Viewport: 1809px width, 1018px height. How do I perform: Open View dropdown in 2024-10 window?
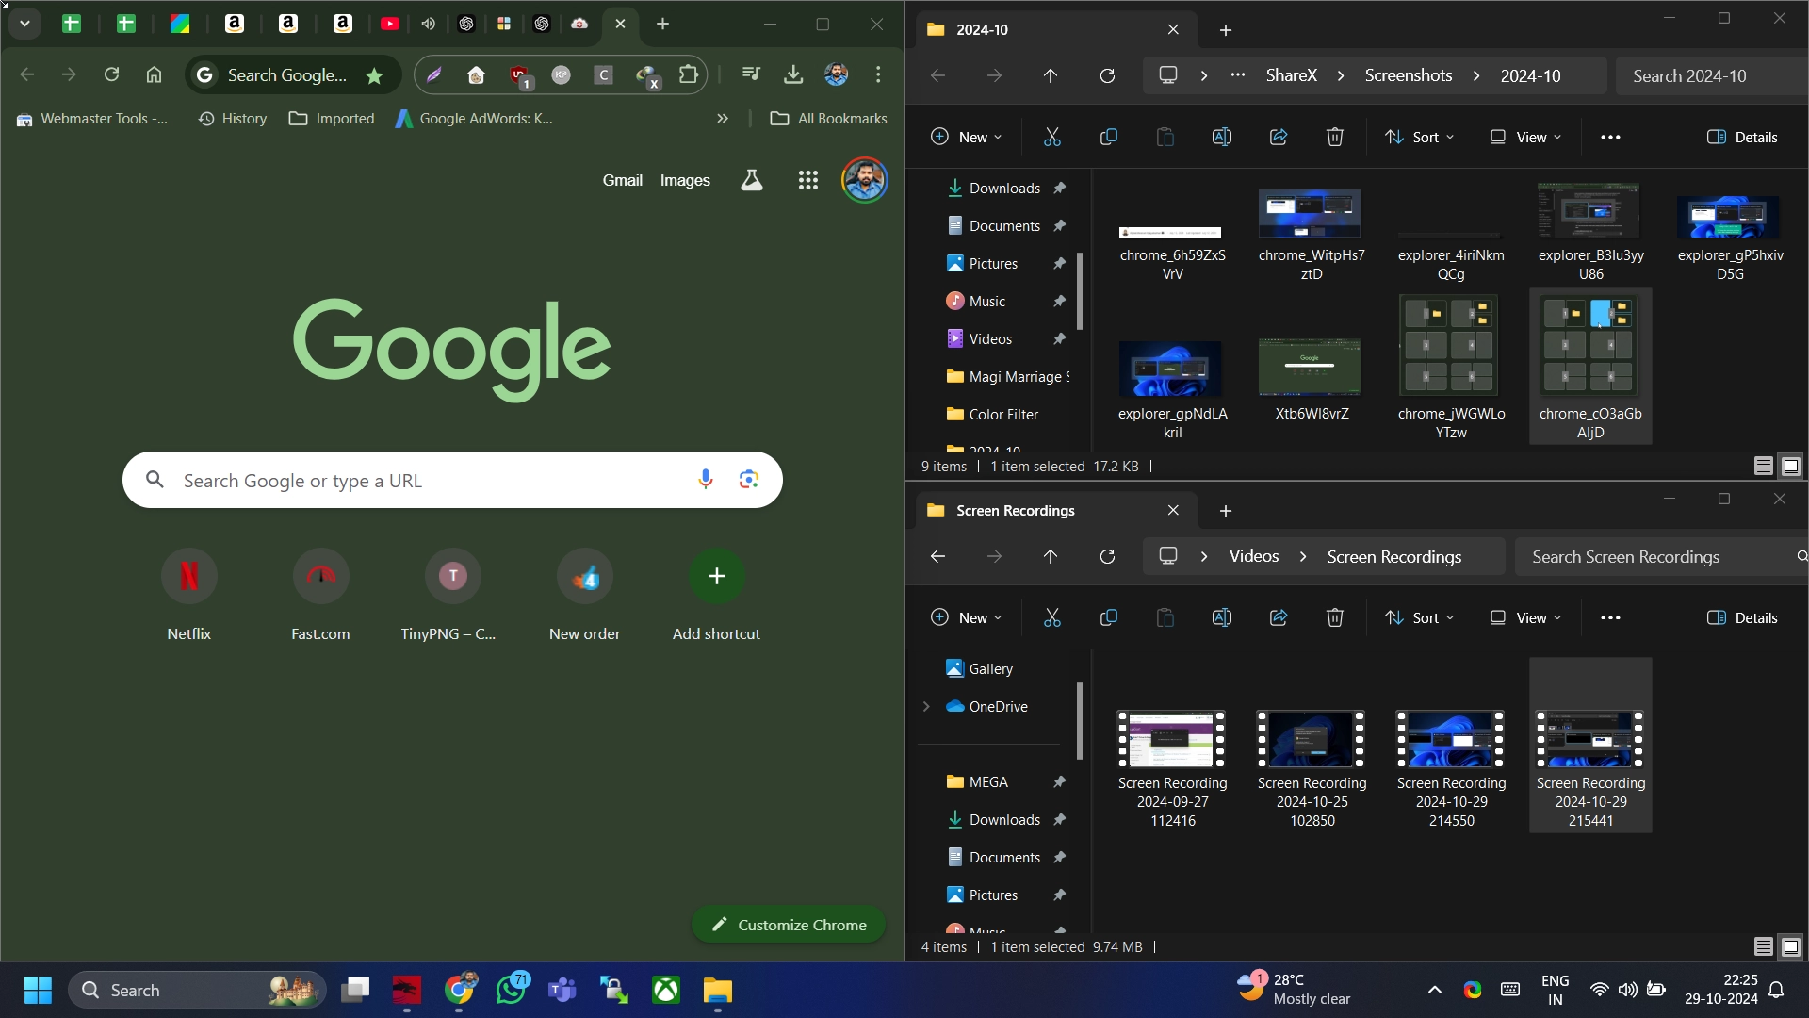click(1525, 137)
